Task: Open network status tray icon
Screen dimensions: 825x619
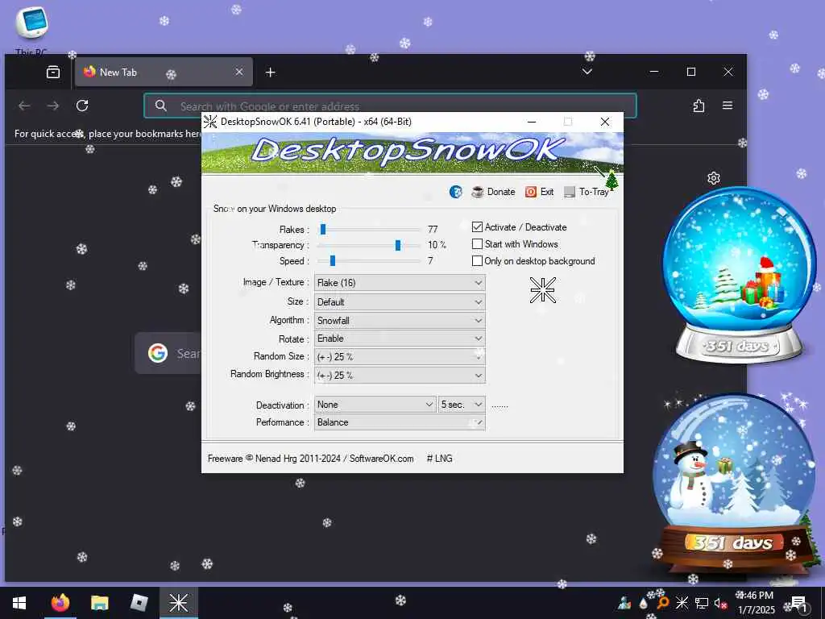Action: (x=702, y=603)
